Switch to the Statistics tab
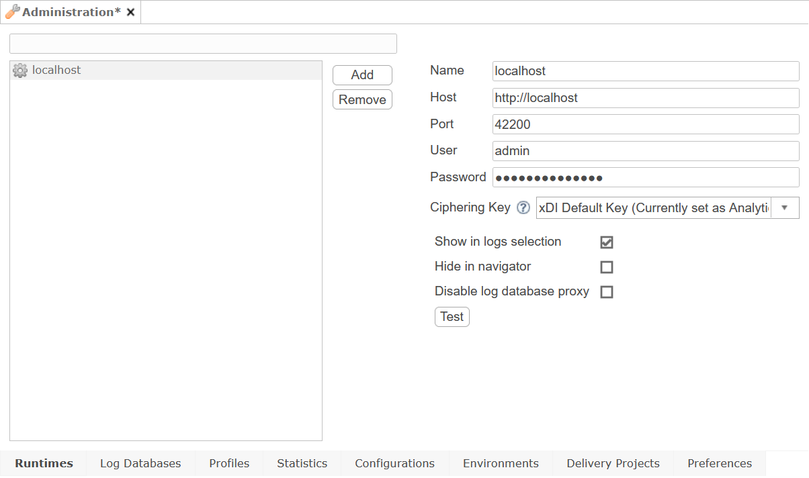 pyautogui.click(x=301, y=463)
